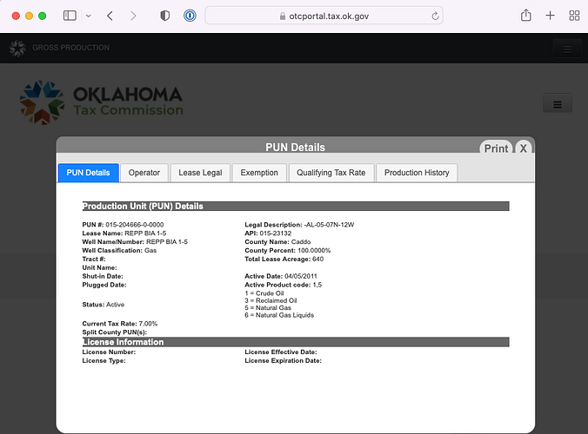Switch to the Lease Legal tab
Viewport: 588px width, 434px height.
point(200,173)
